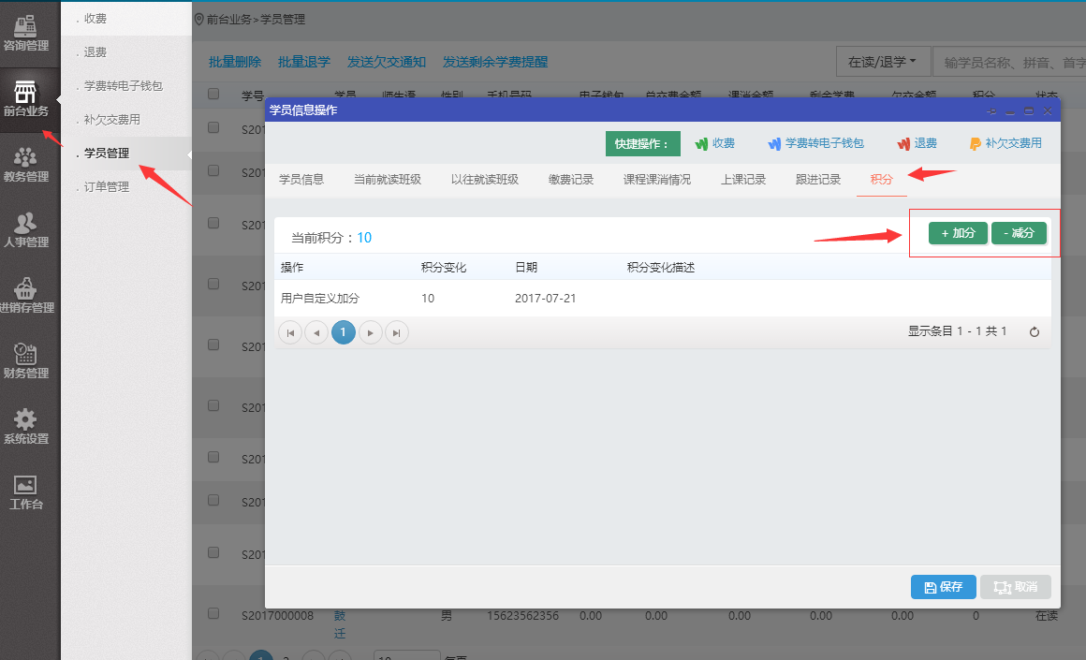
Task: Go to previous page of points list
Action: (x=316, y=333)
